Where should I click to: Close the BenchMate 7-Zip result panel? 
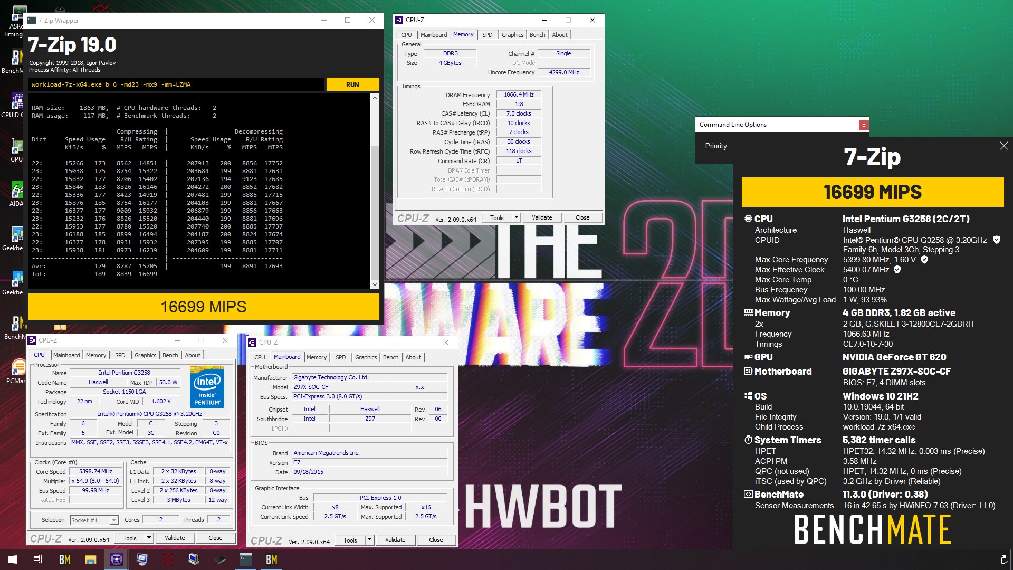pyautogui.click(x=1004, y=146)
